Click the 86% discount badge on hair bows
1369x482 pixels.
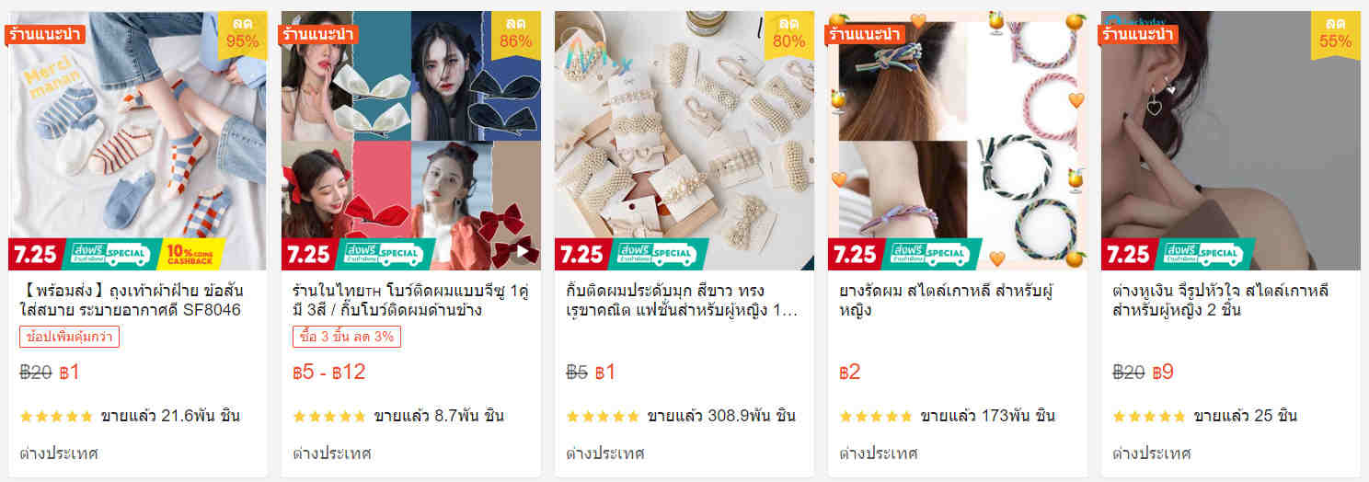515,34
